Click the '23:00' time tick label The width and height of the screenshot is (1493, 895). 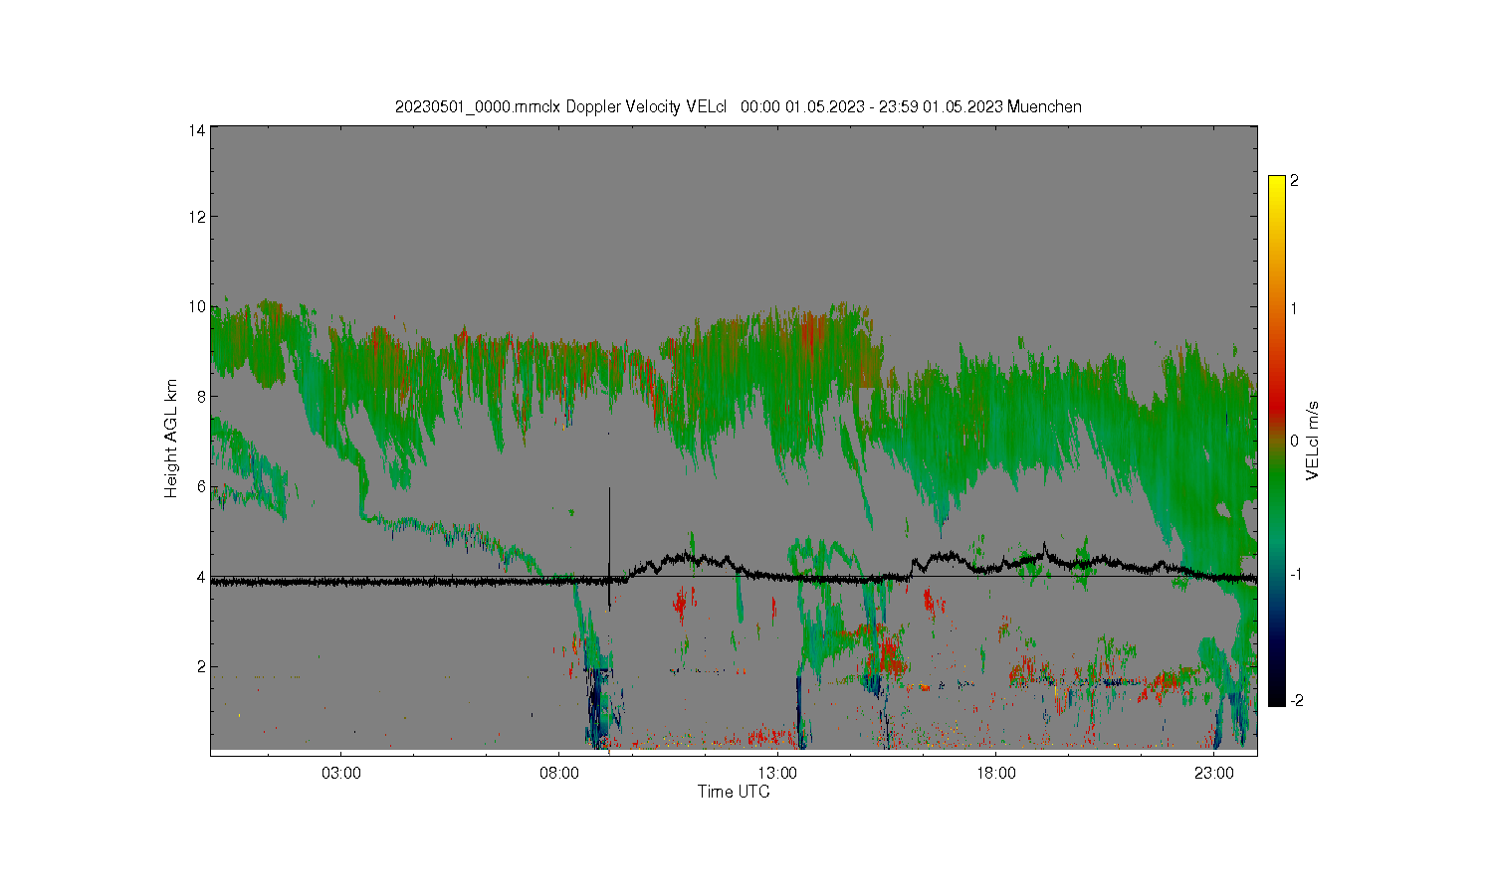coord(1214,773)
